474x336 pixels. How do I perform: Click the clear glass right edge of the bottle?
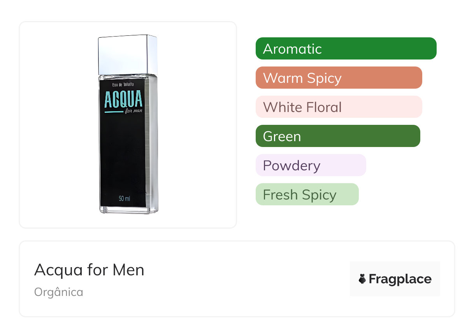point(153,148)
